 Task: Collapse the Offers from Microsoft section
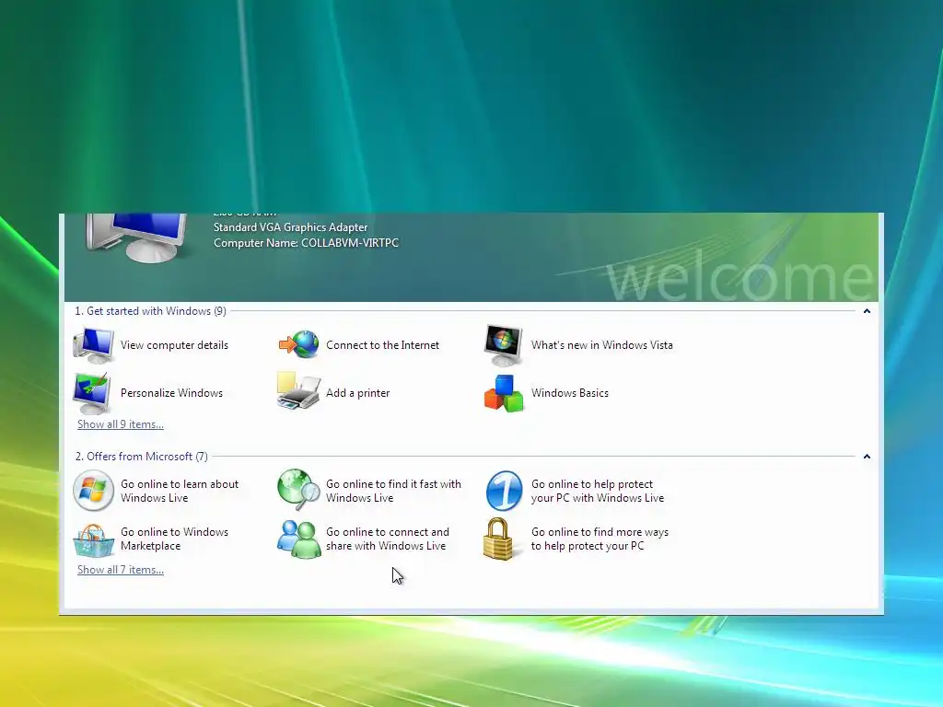867,457
